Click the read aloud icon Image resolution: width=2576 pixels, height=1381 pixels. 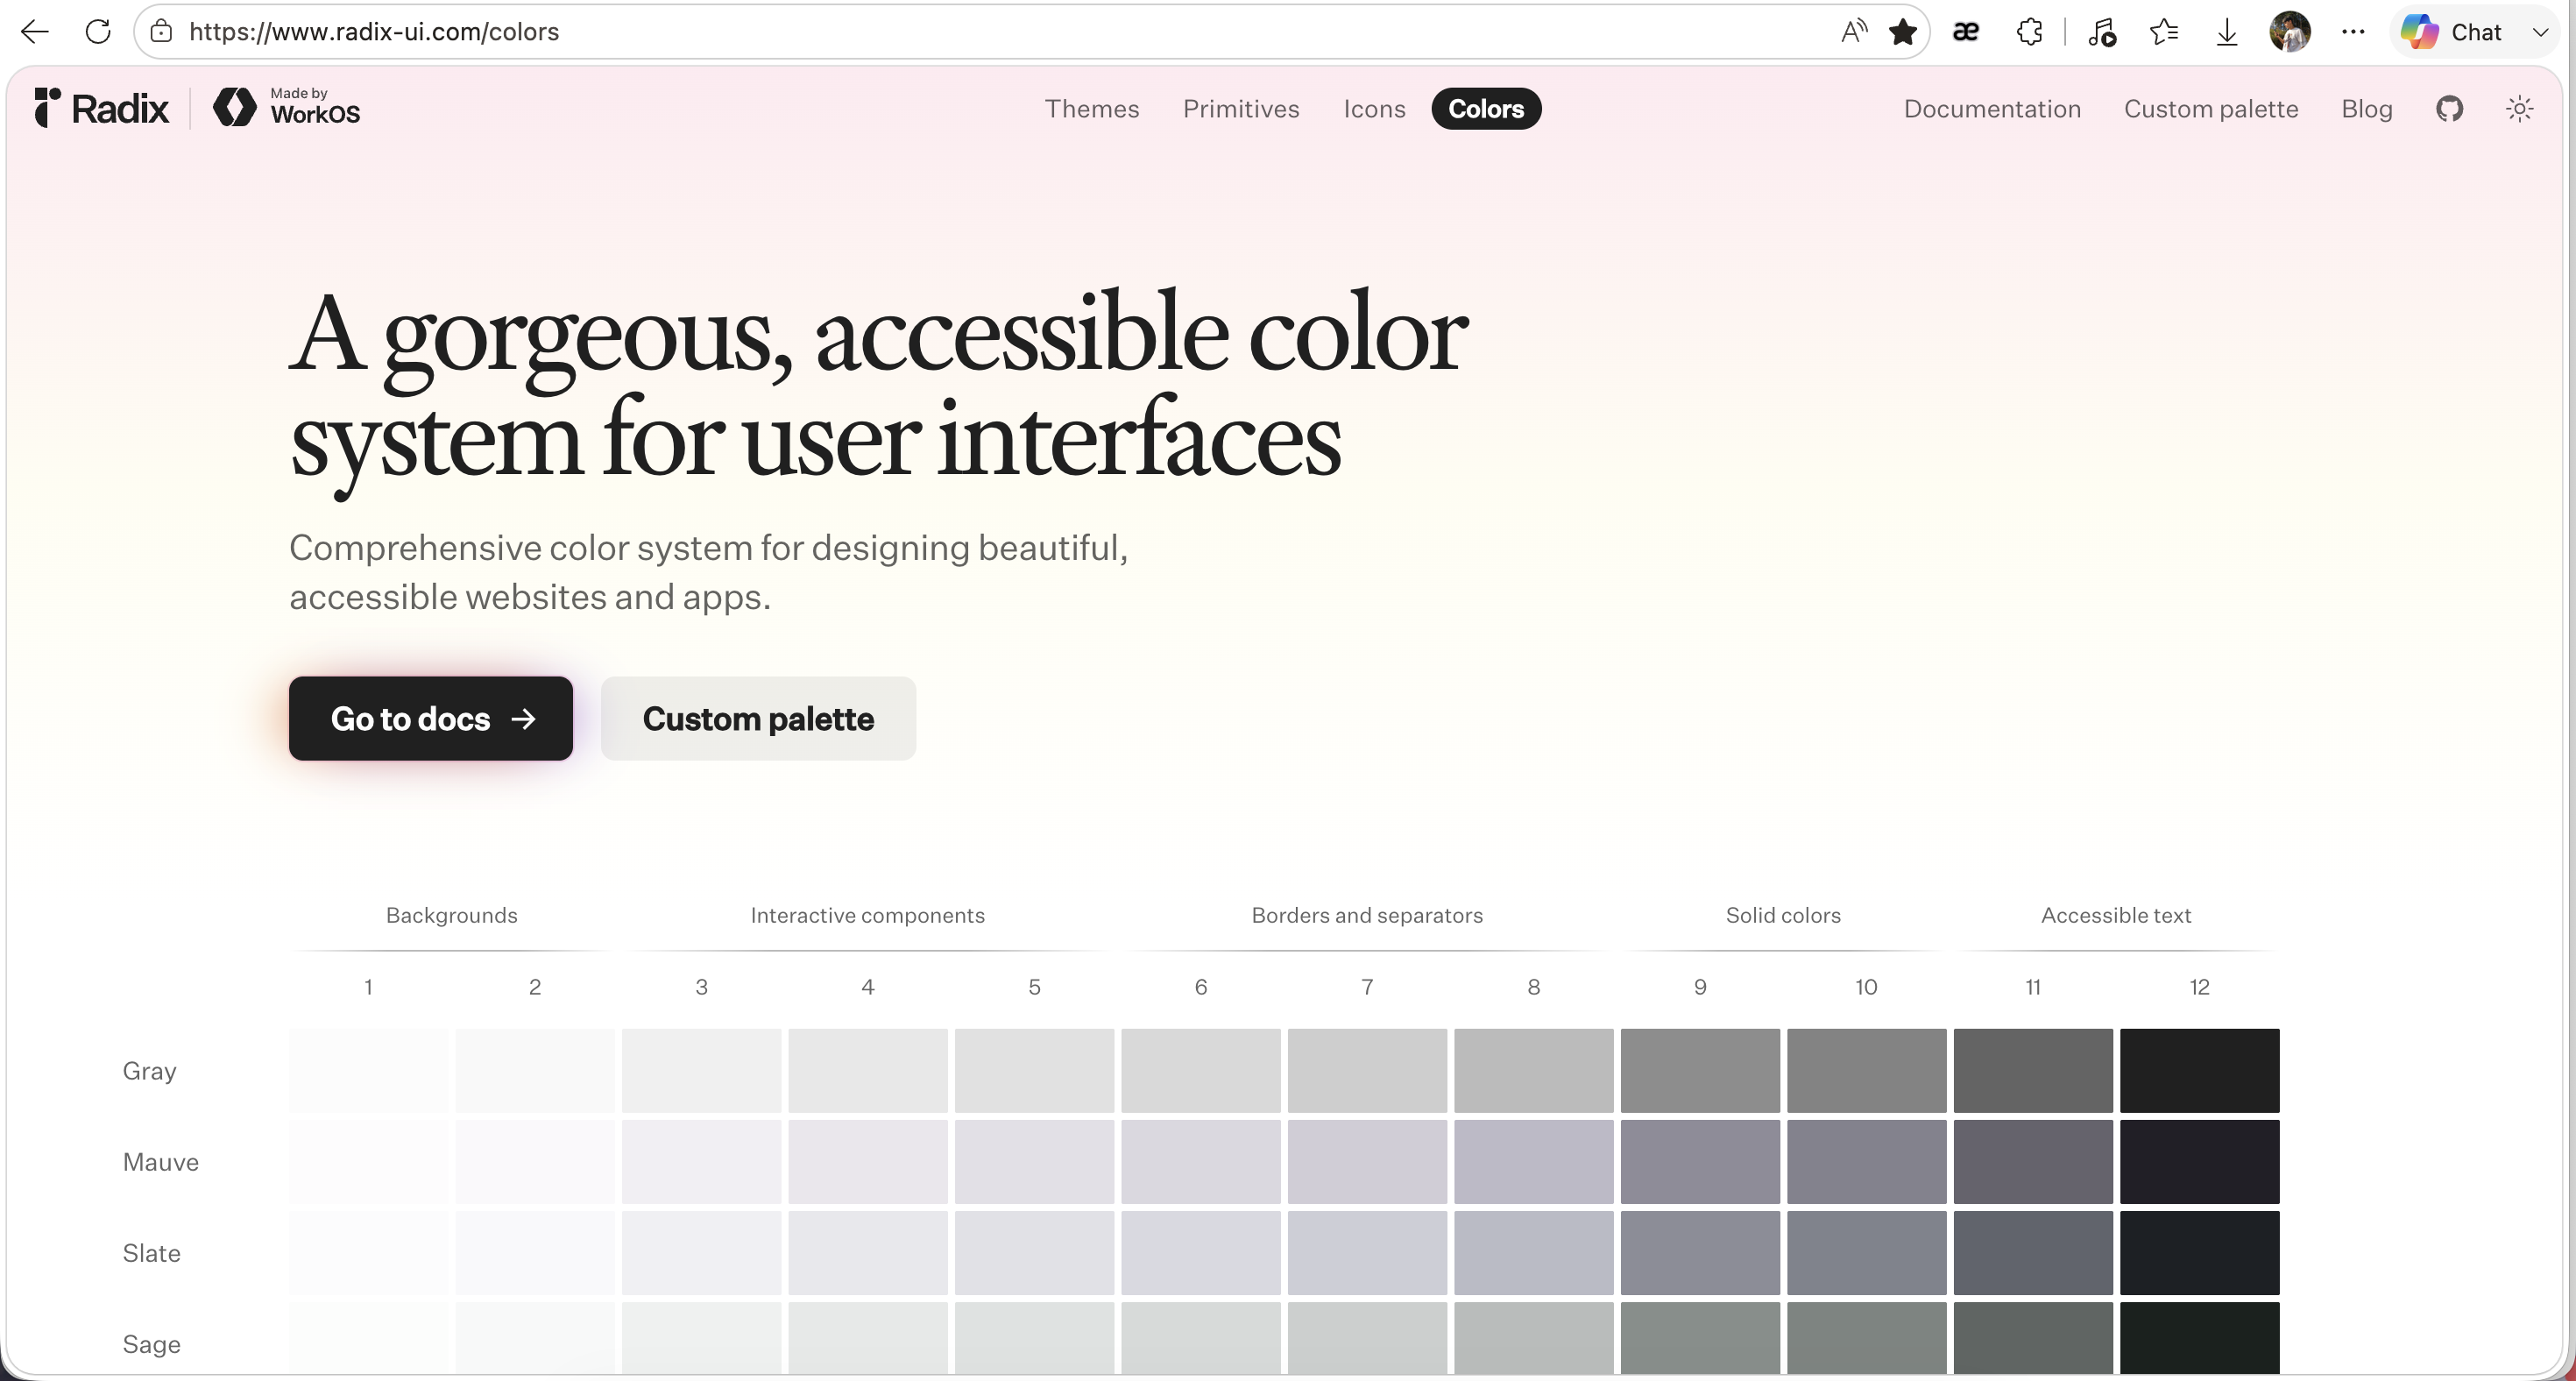1853,32
